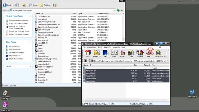Click the My Network Places icon
The height and width of the screenshot is (112, 199).
7,59
